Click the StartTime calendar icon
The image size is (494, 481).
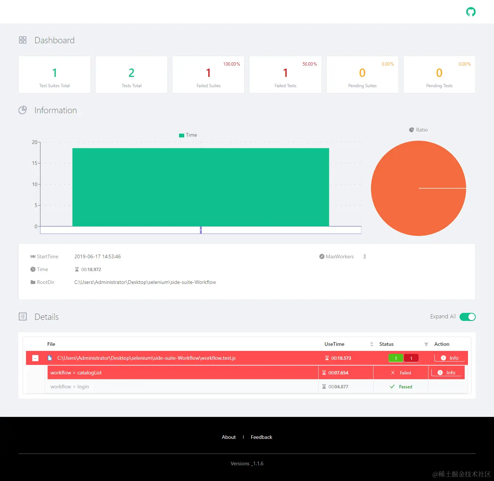click(32, 256)
